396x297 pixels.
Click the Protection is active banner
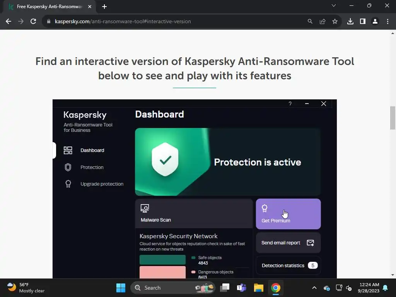coord(228,162)
